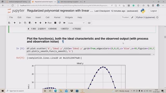Screen dimensions: 166x93
Task: Restart the kernel icon
Action: tap(60, 23)
